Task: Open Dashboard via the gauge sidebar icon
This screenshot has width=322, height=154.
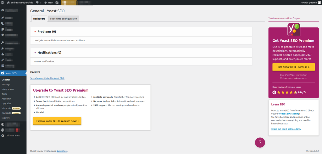Action: (x=3, y=10)
